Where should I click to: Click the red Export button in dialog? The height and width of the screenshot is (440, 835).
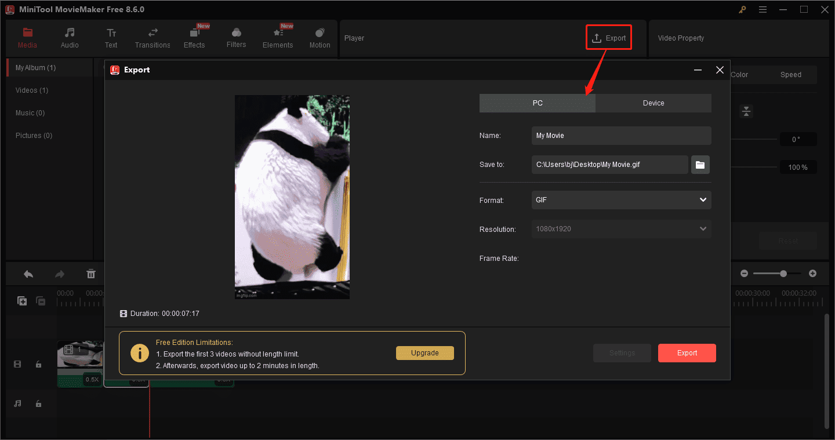tap(687, 353)
